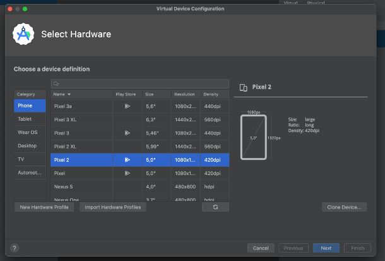Click the Category column header
This screenshot has width=385, height=261.
click(30, 94)
